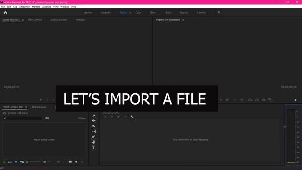Select the Razor tool
This screenshot has height=170, width=302.
coord(94,126)
